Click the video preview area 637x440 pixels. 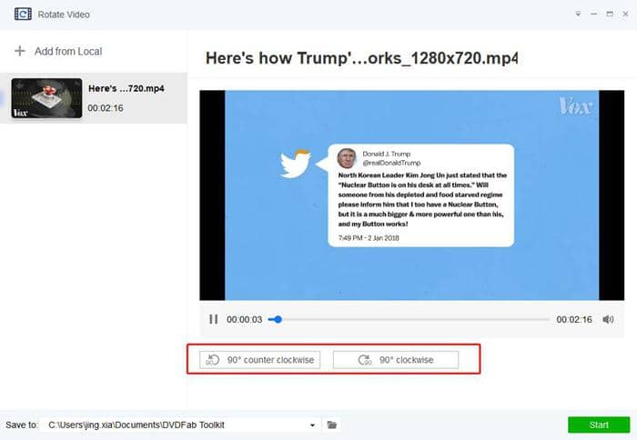coord(412,195)
